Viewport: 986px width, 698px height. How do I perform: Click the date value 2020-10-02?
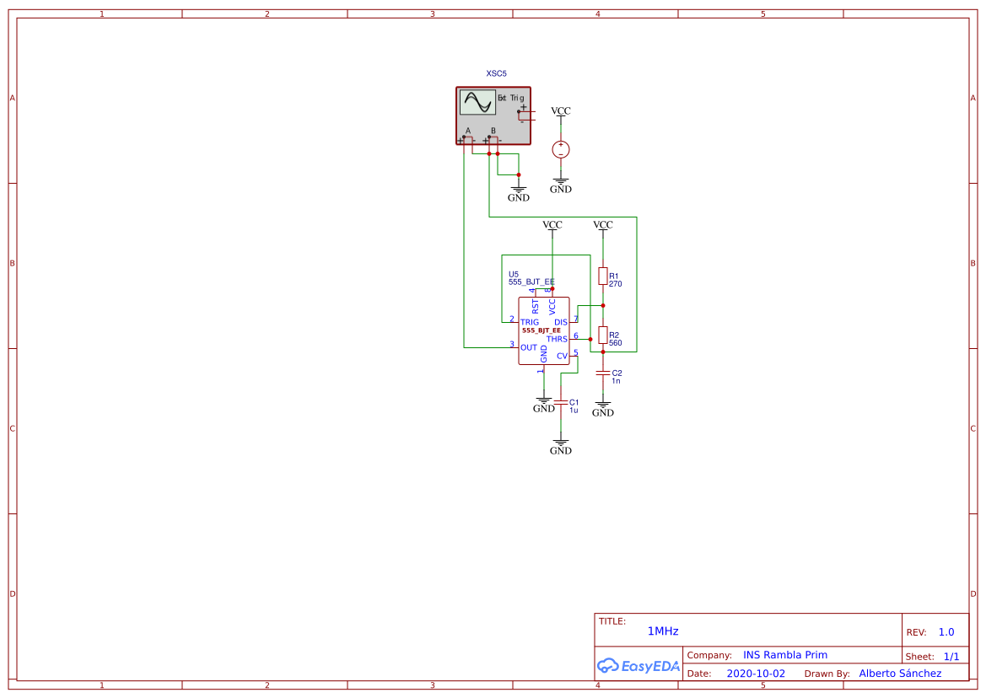pyautogui.click(x=756, y=674)
